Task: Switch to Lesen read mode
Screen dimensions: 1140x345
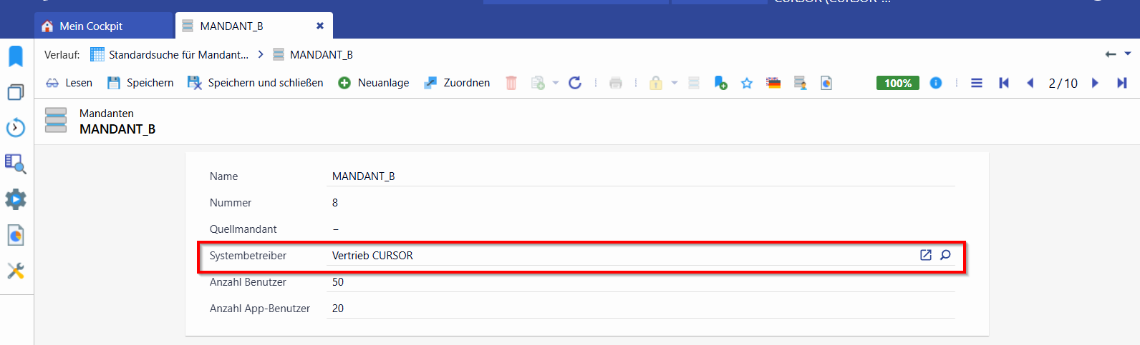Action: click(x=69, y=83)
